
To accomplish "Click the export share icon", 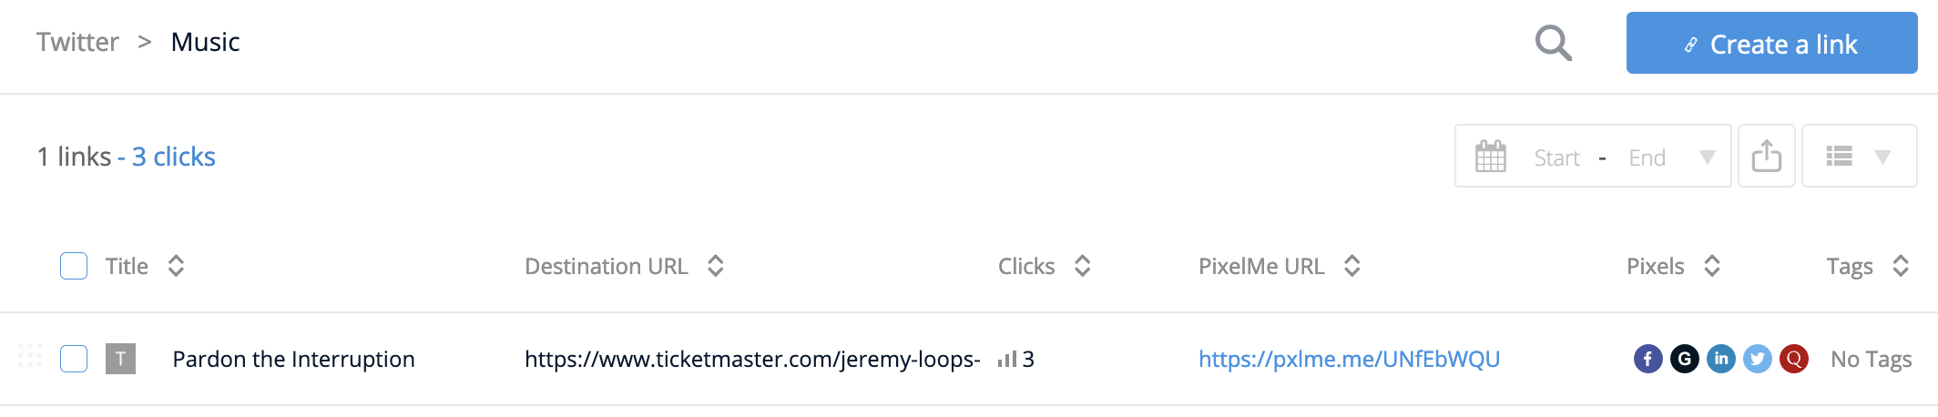I will [x=1766, y=156].
